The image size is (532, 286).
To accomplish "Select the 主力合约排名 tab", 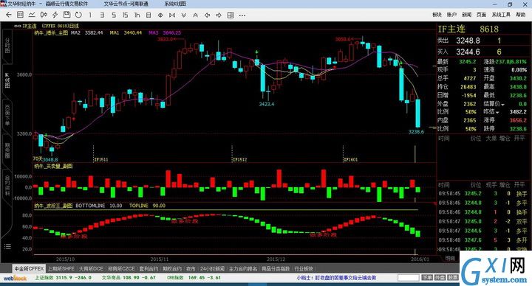I will click(243, 268).
